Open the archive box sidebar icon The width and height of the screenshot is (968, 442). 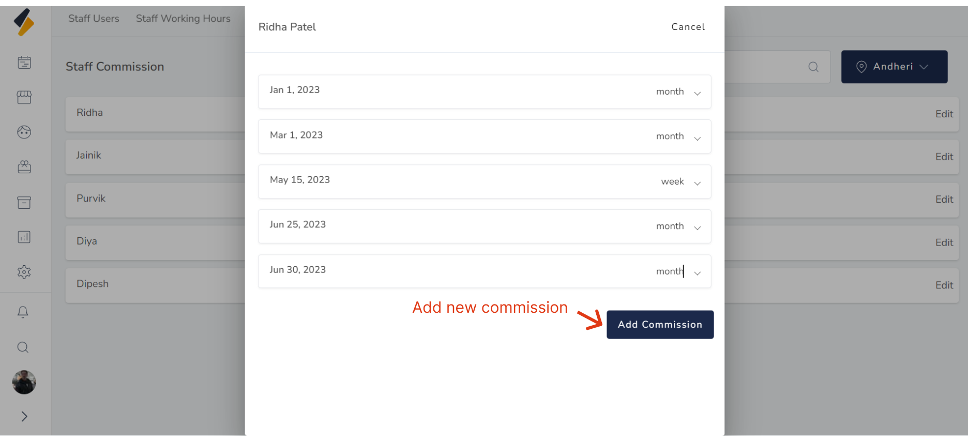point(24,202)
